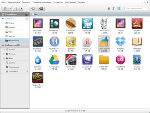Open the USB connection dropdown arrow
The image size is (150, 113).
tap(21, 8)
